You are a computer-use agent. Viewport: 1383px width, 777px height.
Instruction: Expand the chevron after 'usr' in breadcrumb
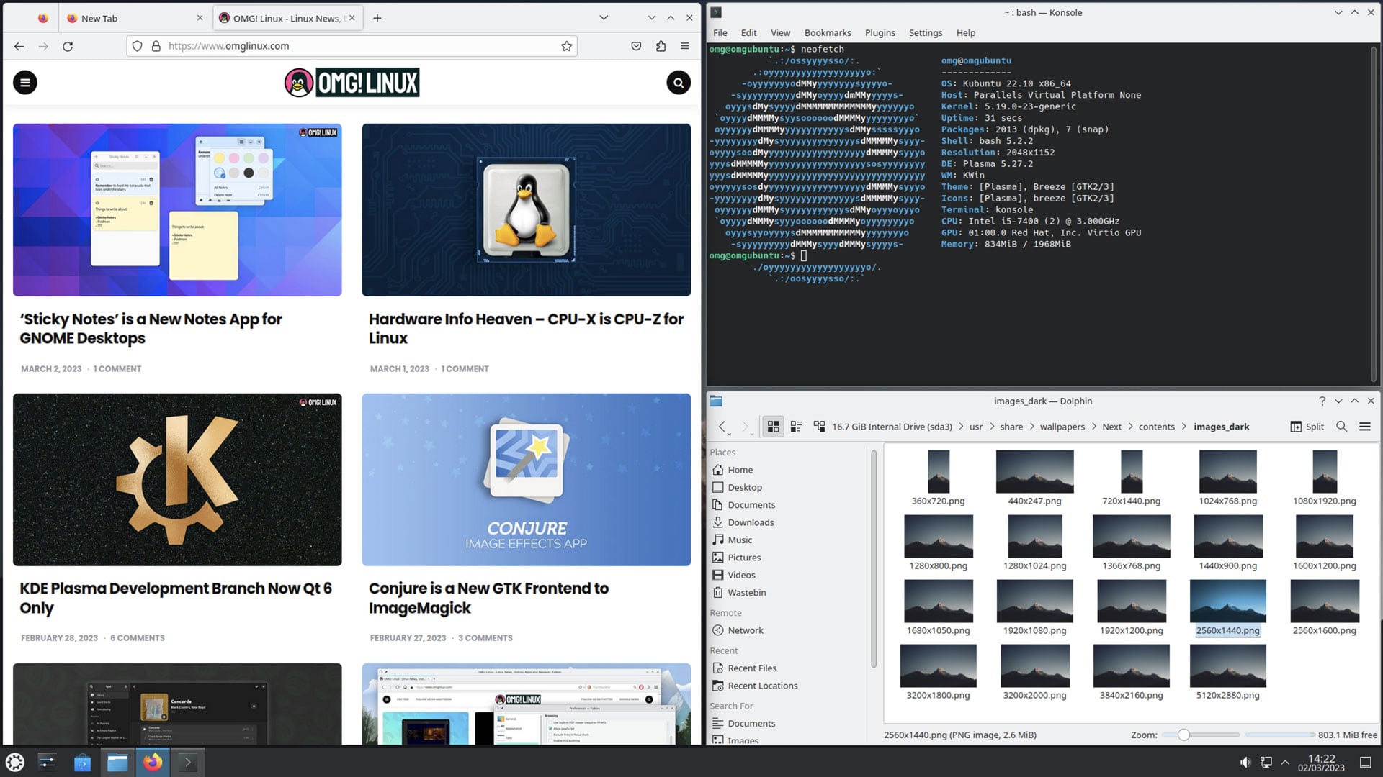(992, 427)
